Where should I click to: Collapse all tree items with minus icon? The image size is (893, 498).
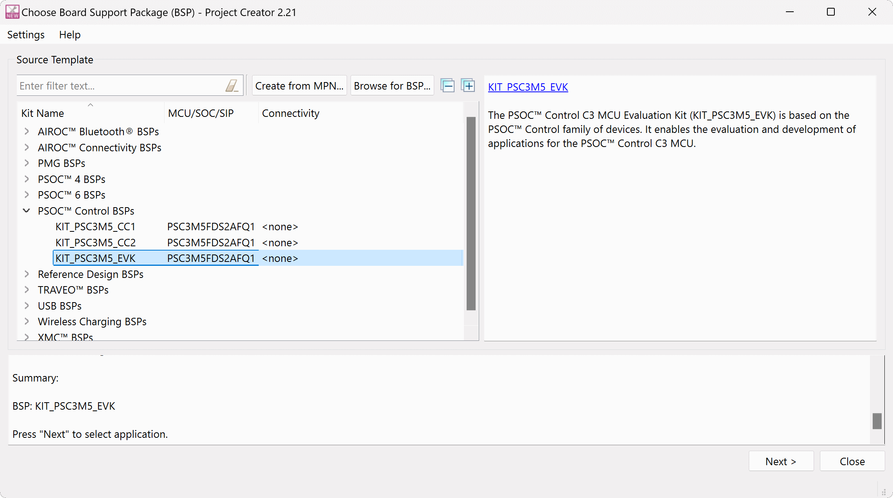coord(447,86)
